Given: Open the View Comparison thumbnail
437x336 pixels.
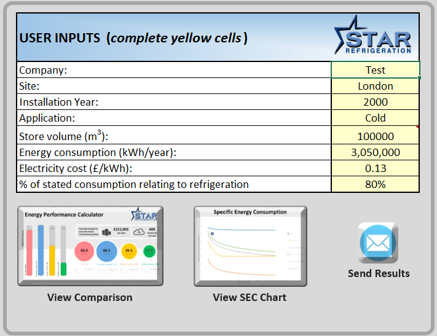Looking at the screenshot, I should 90,246.
